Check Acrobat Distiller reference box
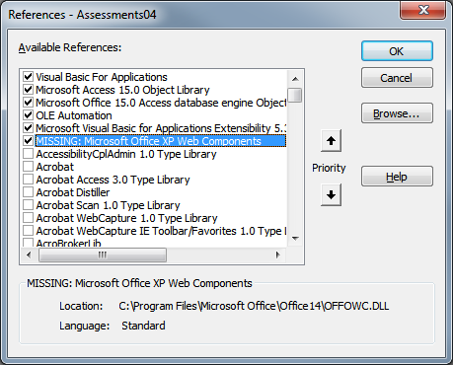Image resolution: width=453 pixels, height=365 pixels. coord(28,192)
